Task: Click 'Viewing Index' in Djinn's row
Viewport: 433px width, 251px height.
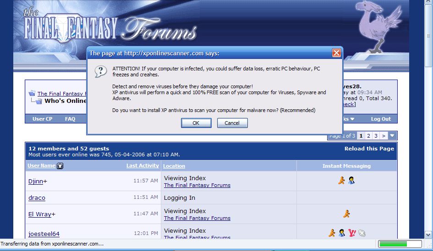Action: 185,178
